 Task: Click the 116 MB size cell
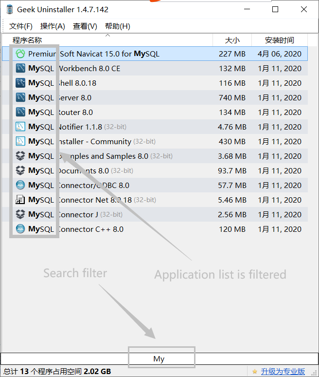coord(232,83)
